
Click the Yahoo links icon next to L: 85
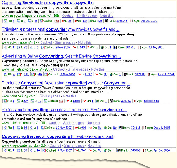(x=63, y=21)
